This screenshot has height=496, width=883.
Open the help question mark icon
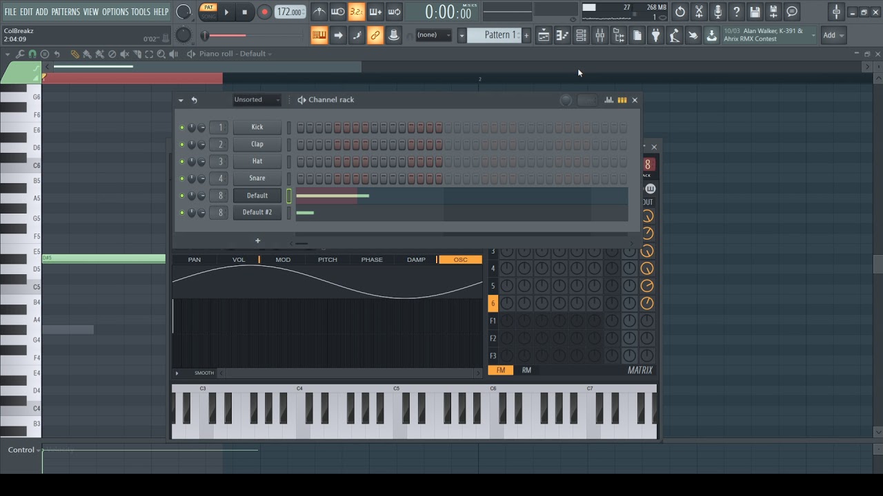736,12
